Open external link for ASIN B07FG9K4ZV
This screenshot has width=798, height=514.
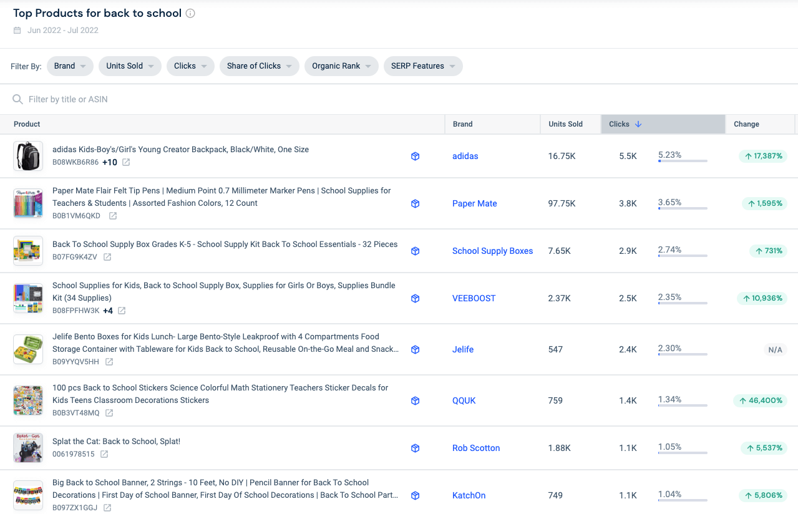coord(107,257)
